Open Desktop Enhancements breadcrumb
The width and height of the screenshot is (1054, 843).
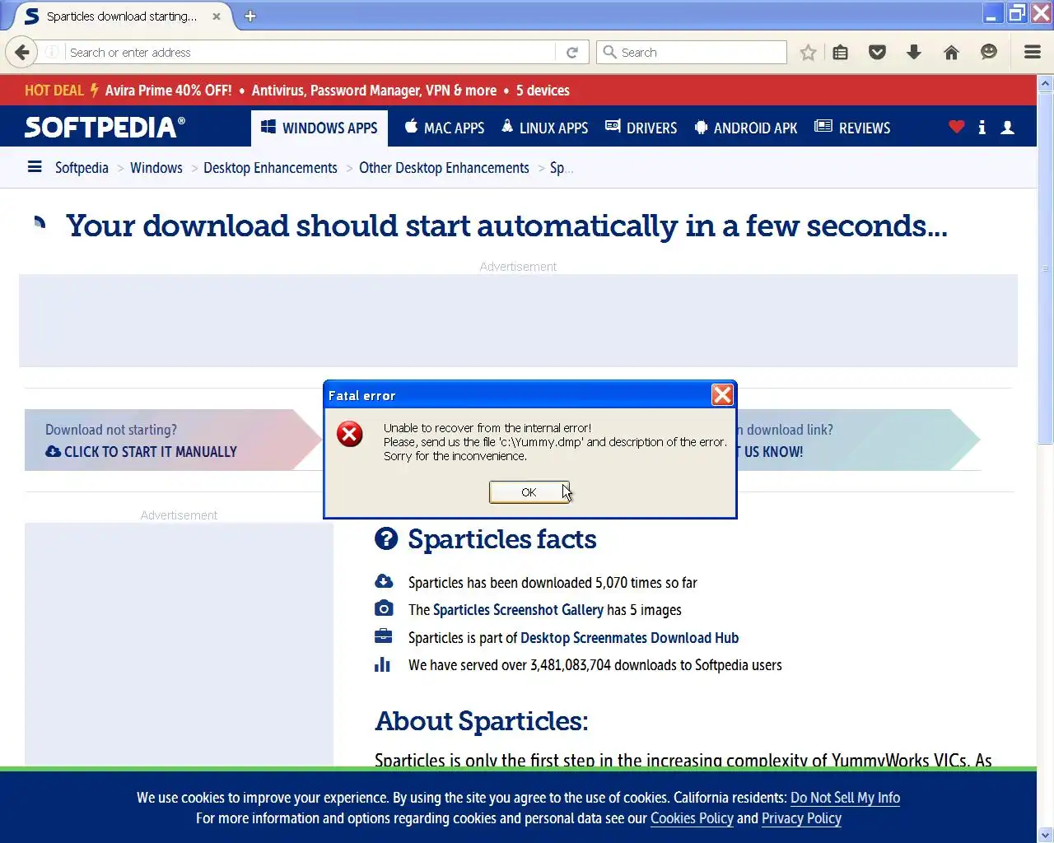[x=270, y=168]
